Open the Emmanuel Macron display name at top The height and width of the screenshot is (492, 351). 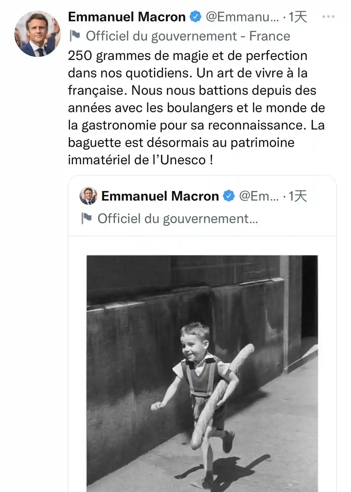coord(127,17)
